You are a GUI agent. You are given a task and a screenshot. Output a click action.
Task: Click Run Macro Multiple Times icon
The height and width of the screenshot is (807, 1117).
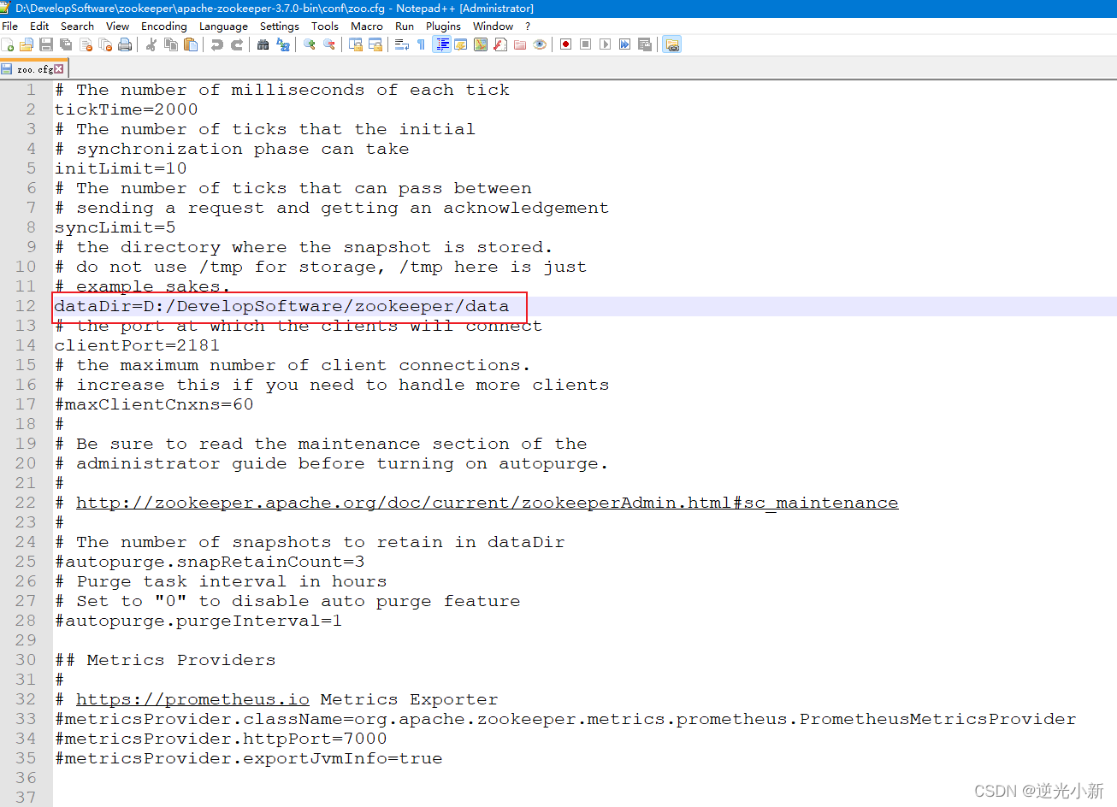tap(624, 44)
